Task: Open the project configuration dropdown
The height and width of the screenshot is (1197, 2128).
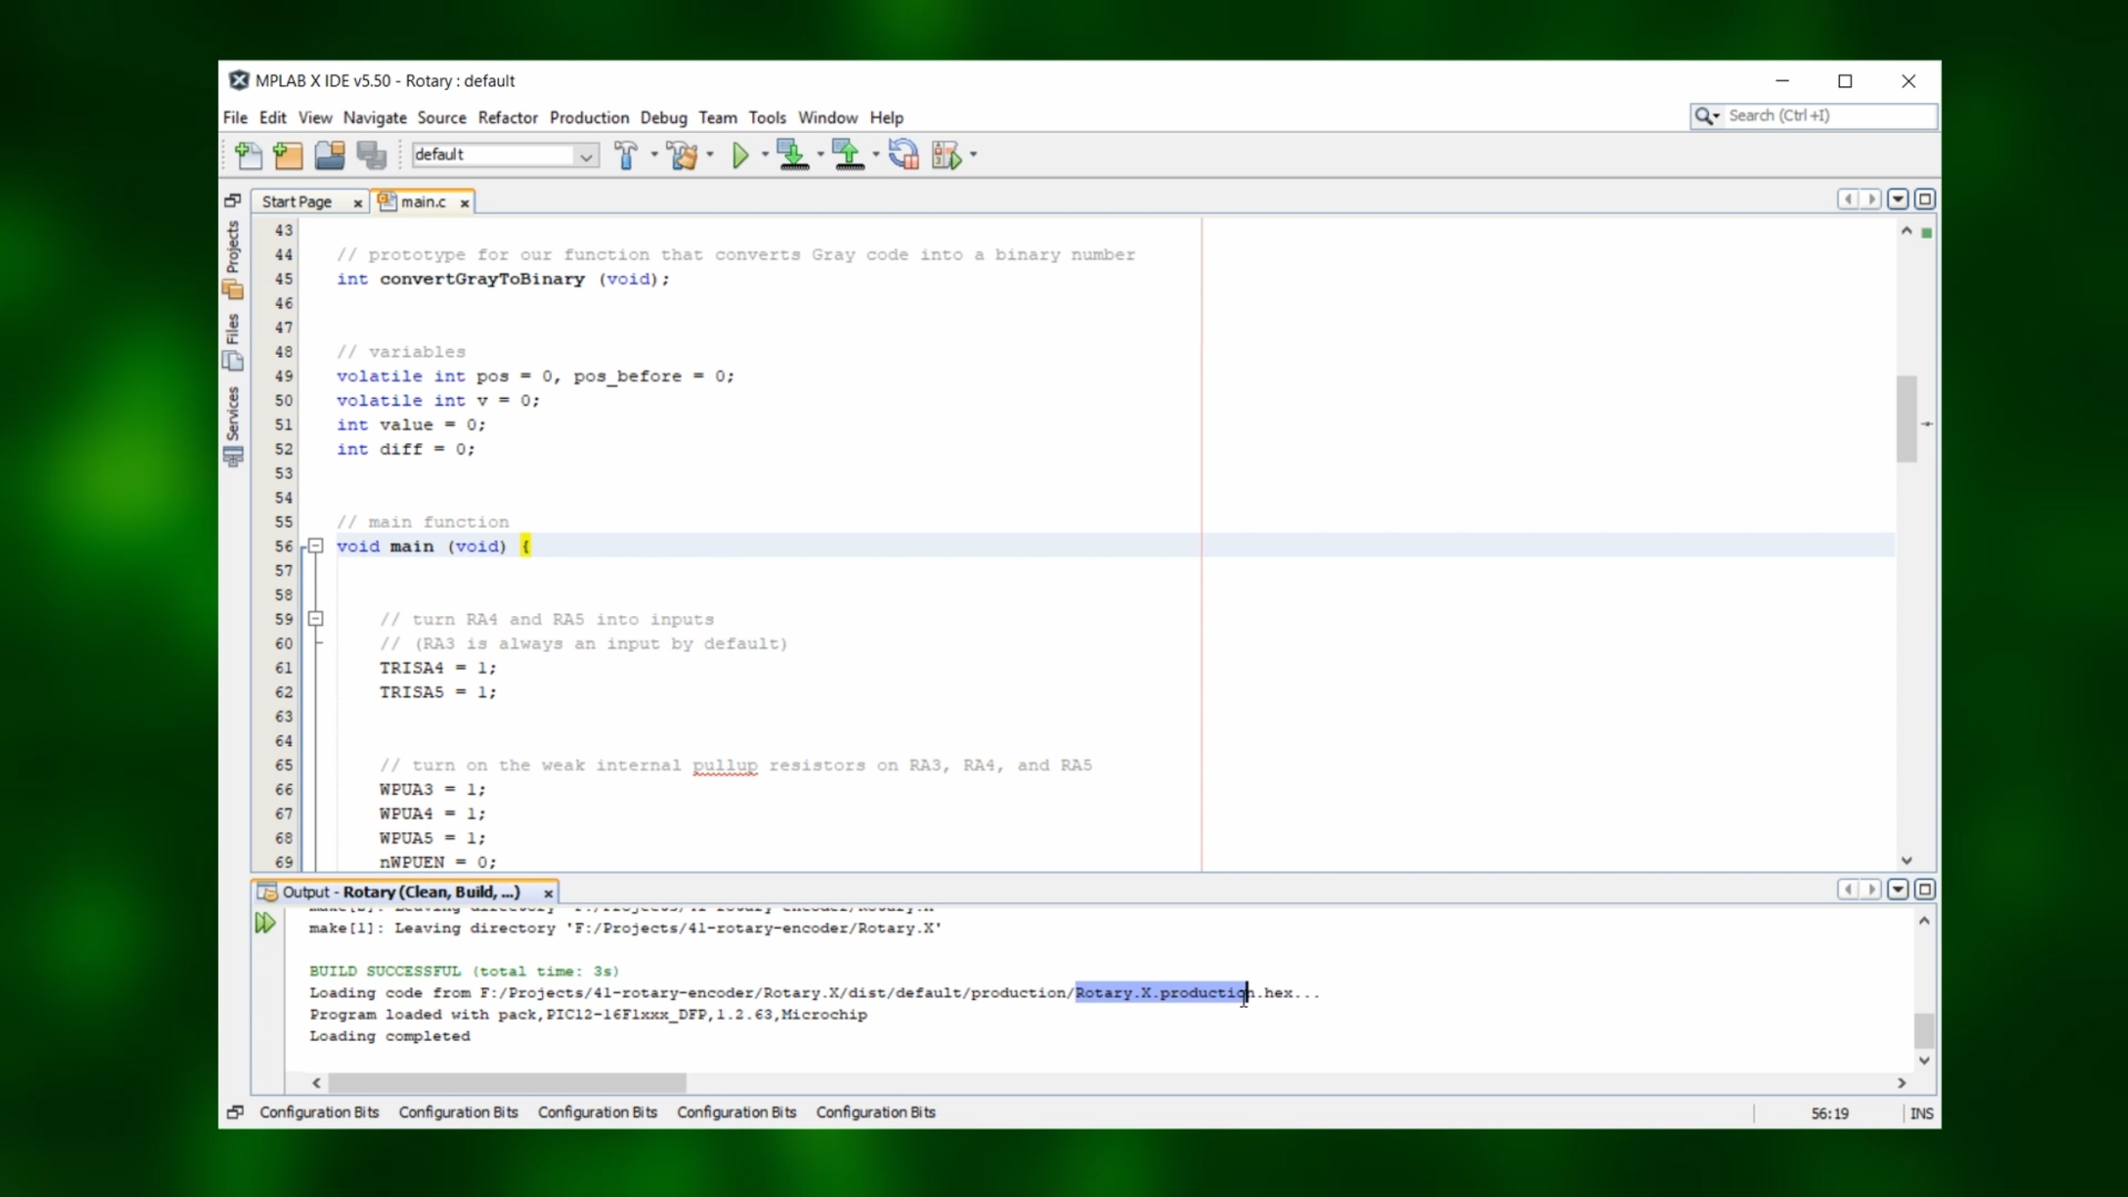Action: pyautogui.click(x=586, y=155)
